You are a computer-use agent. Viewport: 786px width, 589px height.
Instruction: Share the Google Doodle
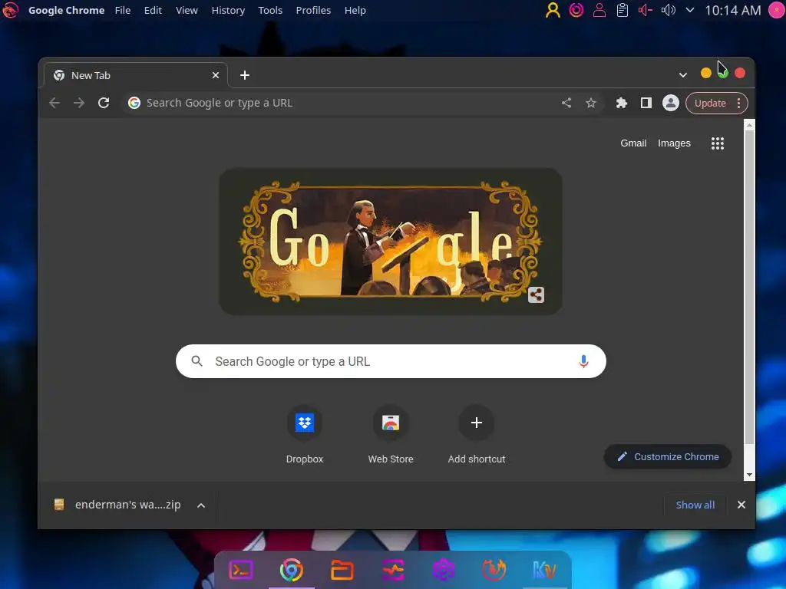coord(536,294)
